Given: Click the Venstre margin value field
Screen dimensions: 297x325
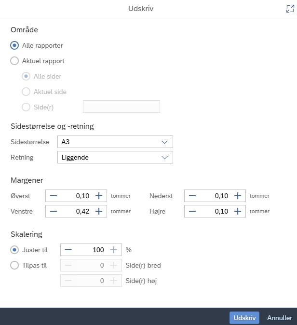Looking at the screenshot, I should 76,211.
